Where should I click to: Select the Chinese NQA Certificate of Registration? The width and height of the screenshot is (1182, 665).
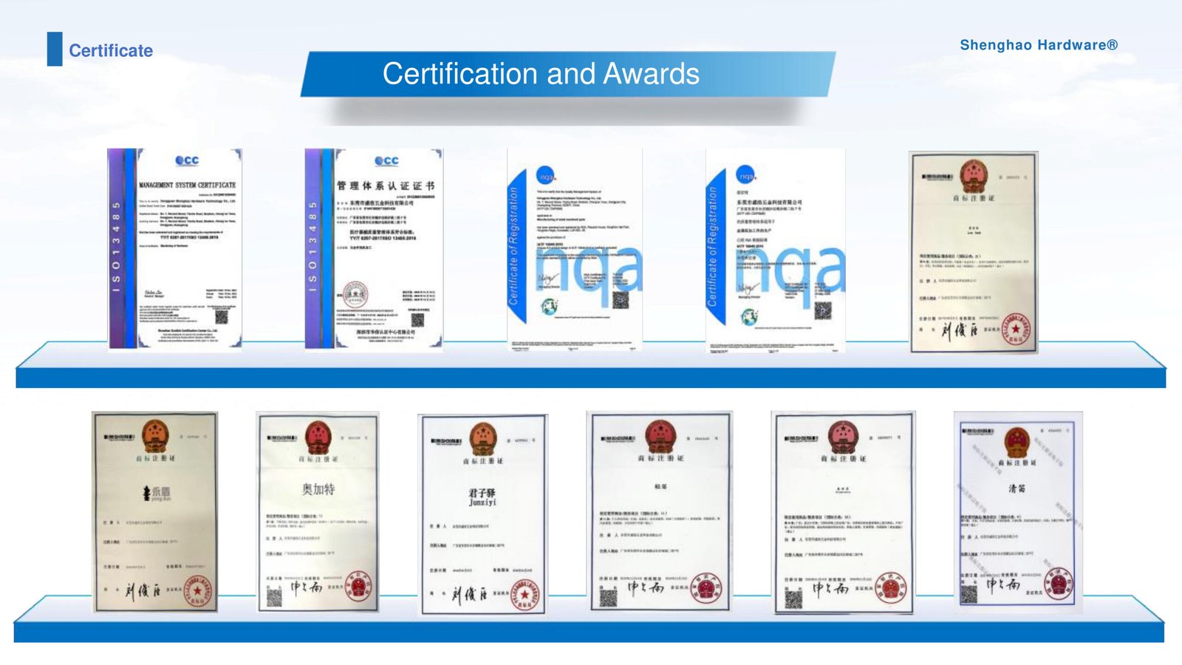(x=775, y=248)
